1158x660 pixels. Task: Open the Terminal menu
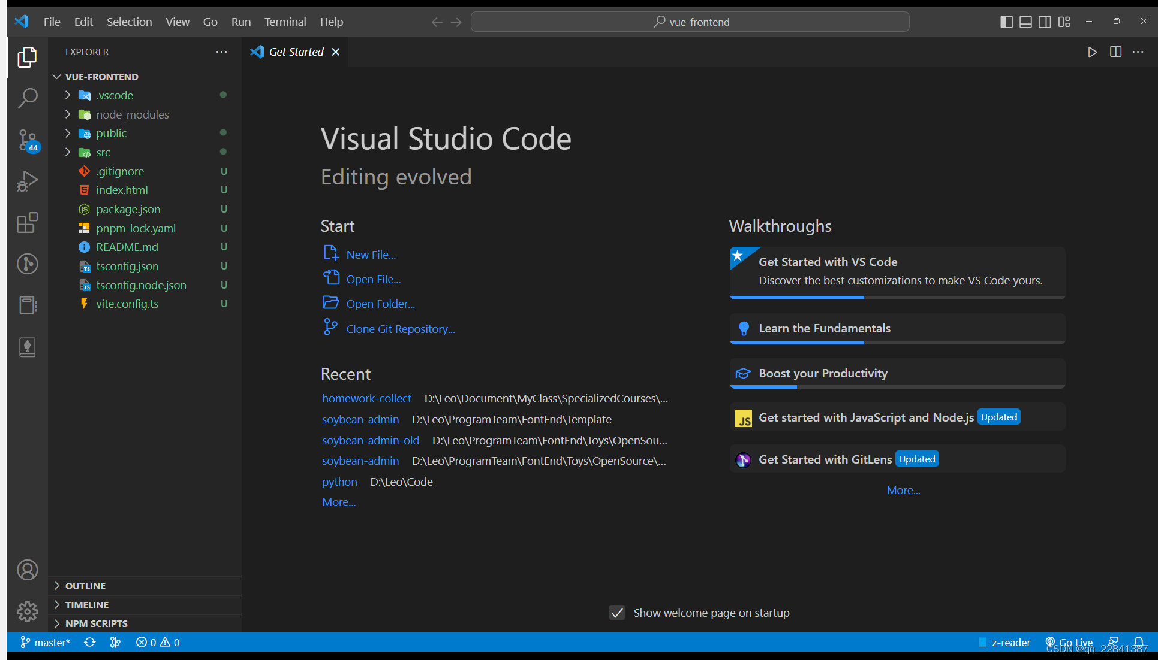(285, 22)
